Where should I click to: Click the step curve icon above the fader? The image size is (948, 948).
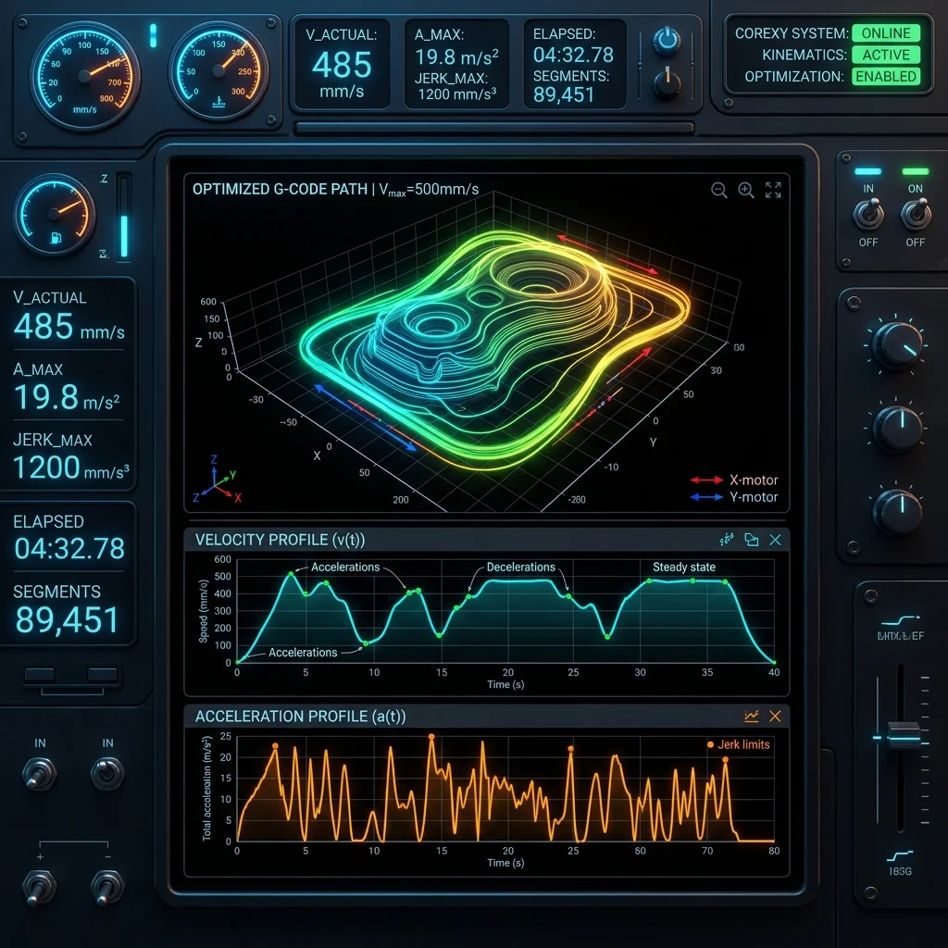[x=900, y=620]
